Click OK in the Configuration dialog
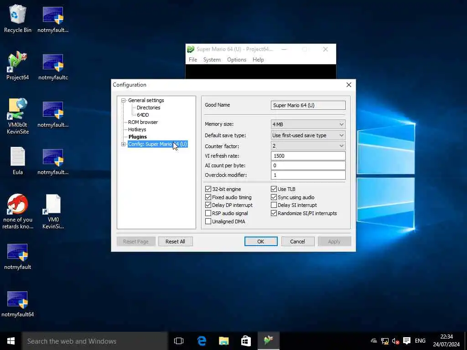This screenshot has width=467, height=350. tap(260, 242)
